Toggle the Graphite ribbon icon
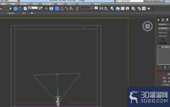 (118, 9)
